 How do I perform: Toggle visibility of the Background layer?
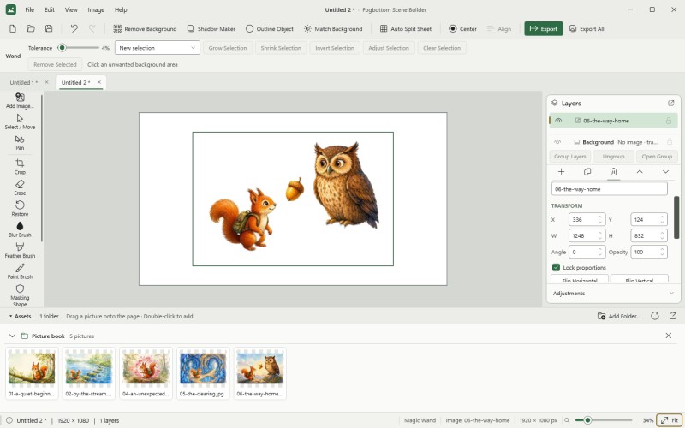point(557,142)
